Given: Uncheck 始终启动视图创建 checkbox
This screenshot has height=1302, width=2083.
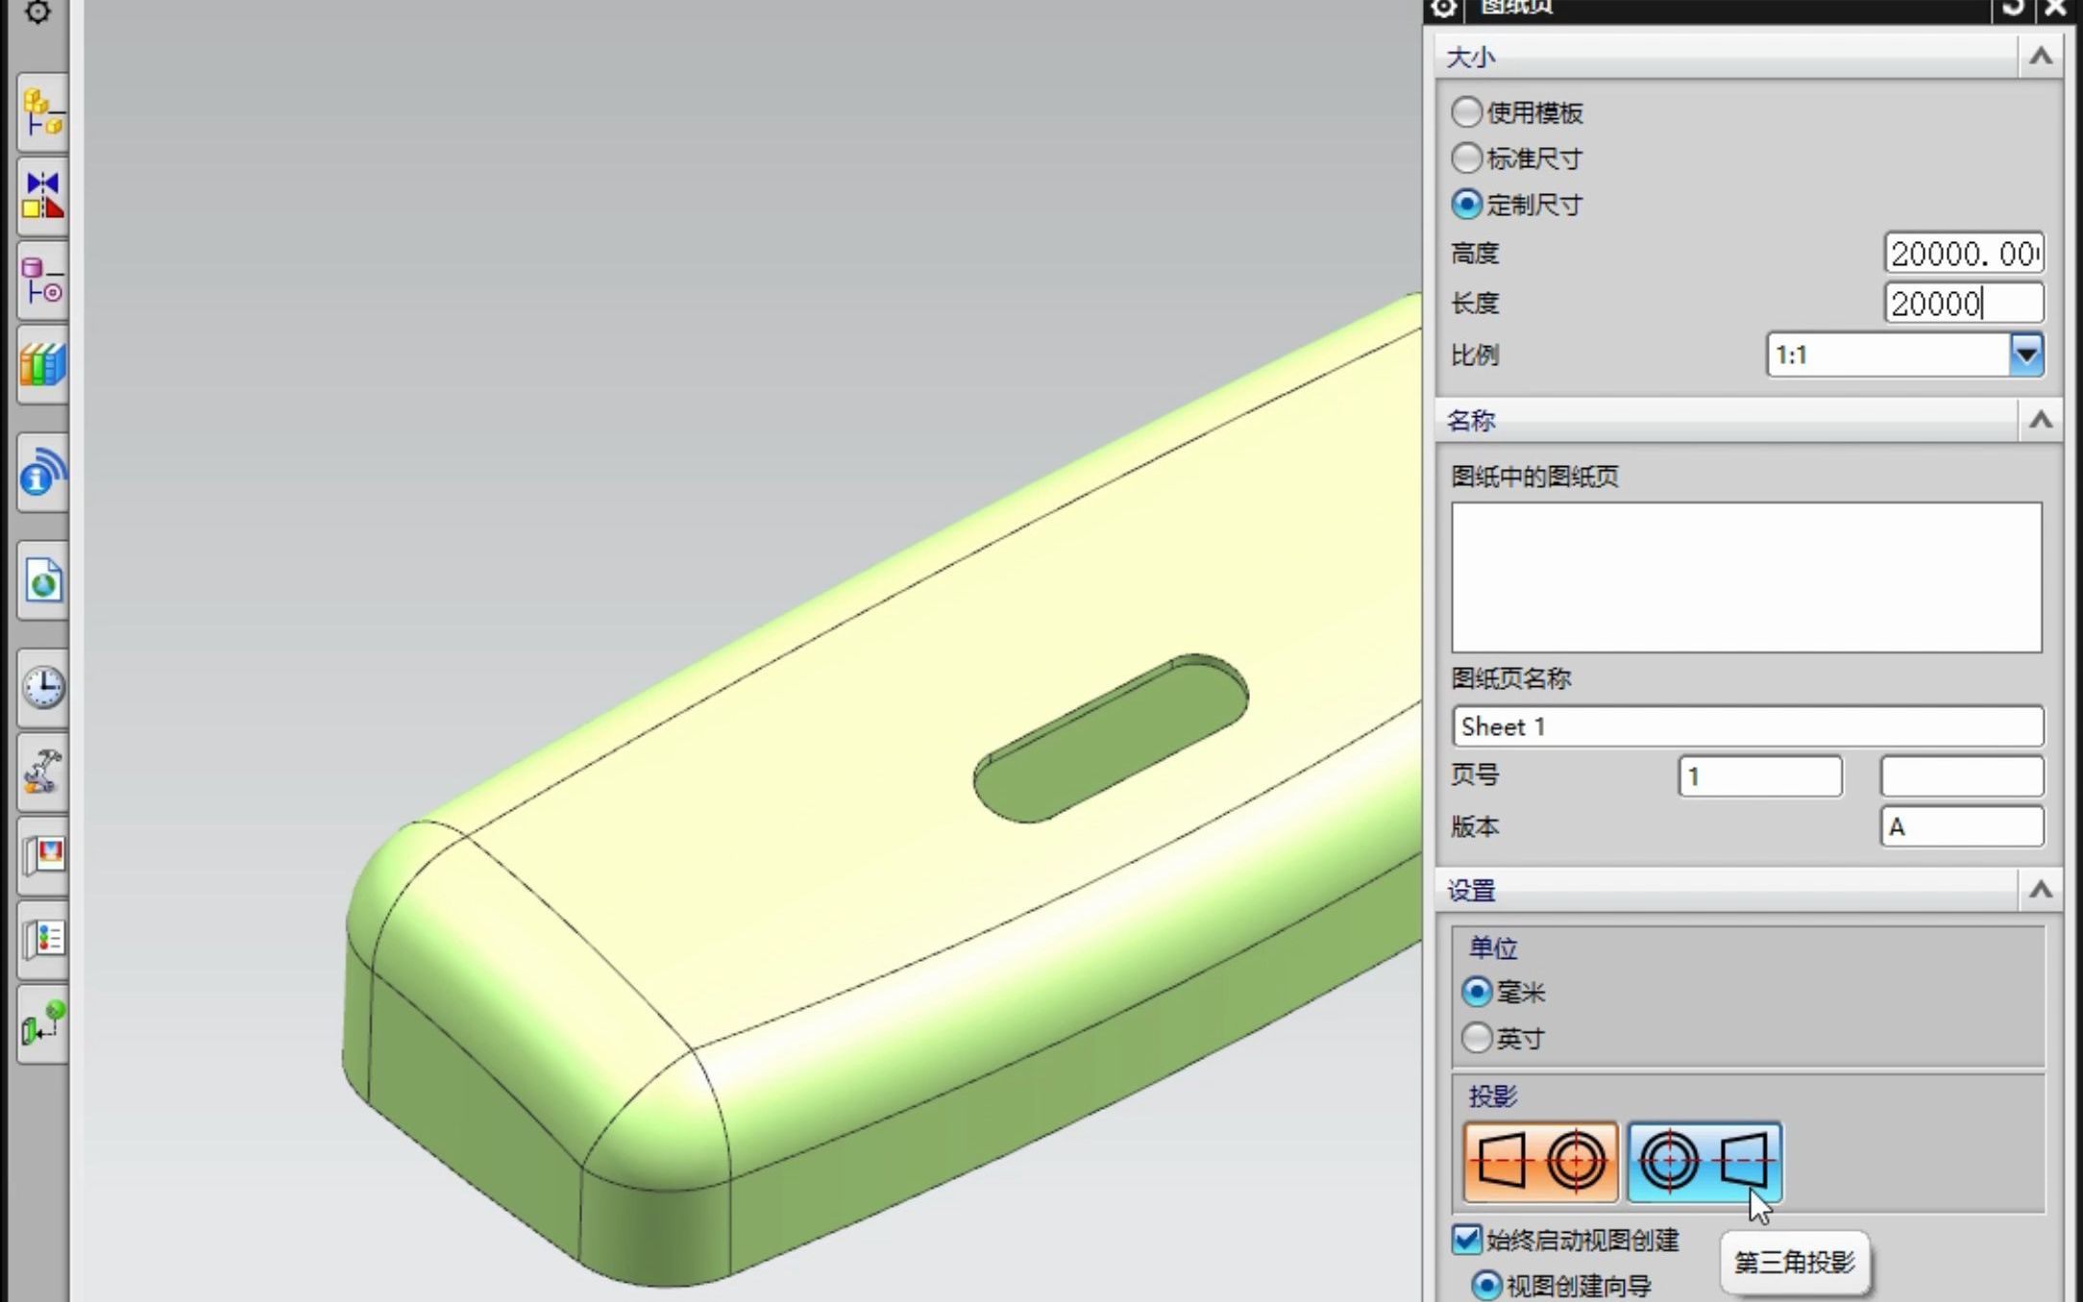Looking at the screenshot, I should (1466, 1239).
